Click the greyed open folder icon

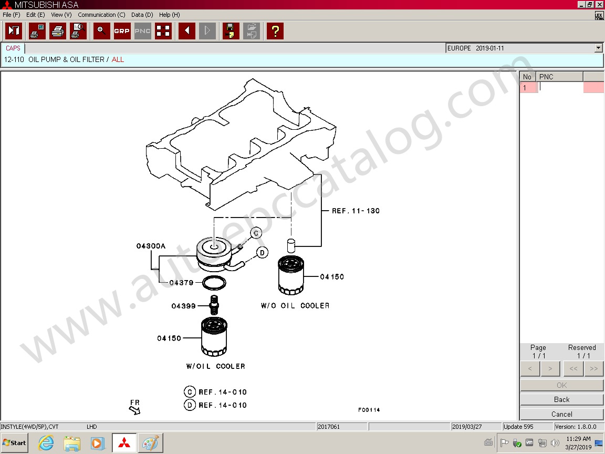251,31
